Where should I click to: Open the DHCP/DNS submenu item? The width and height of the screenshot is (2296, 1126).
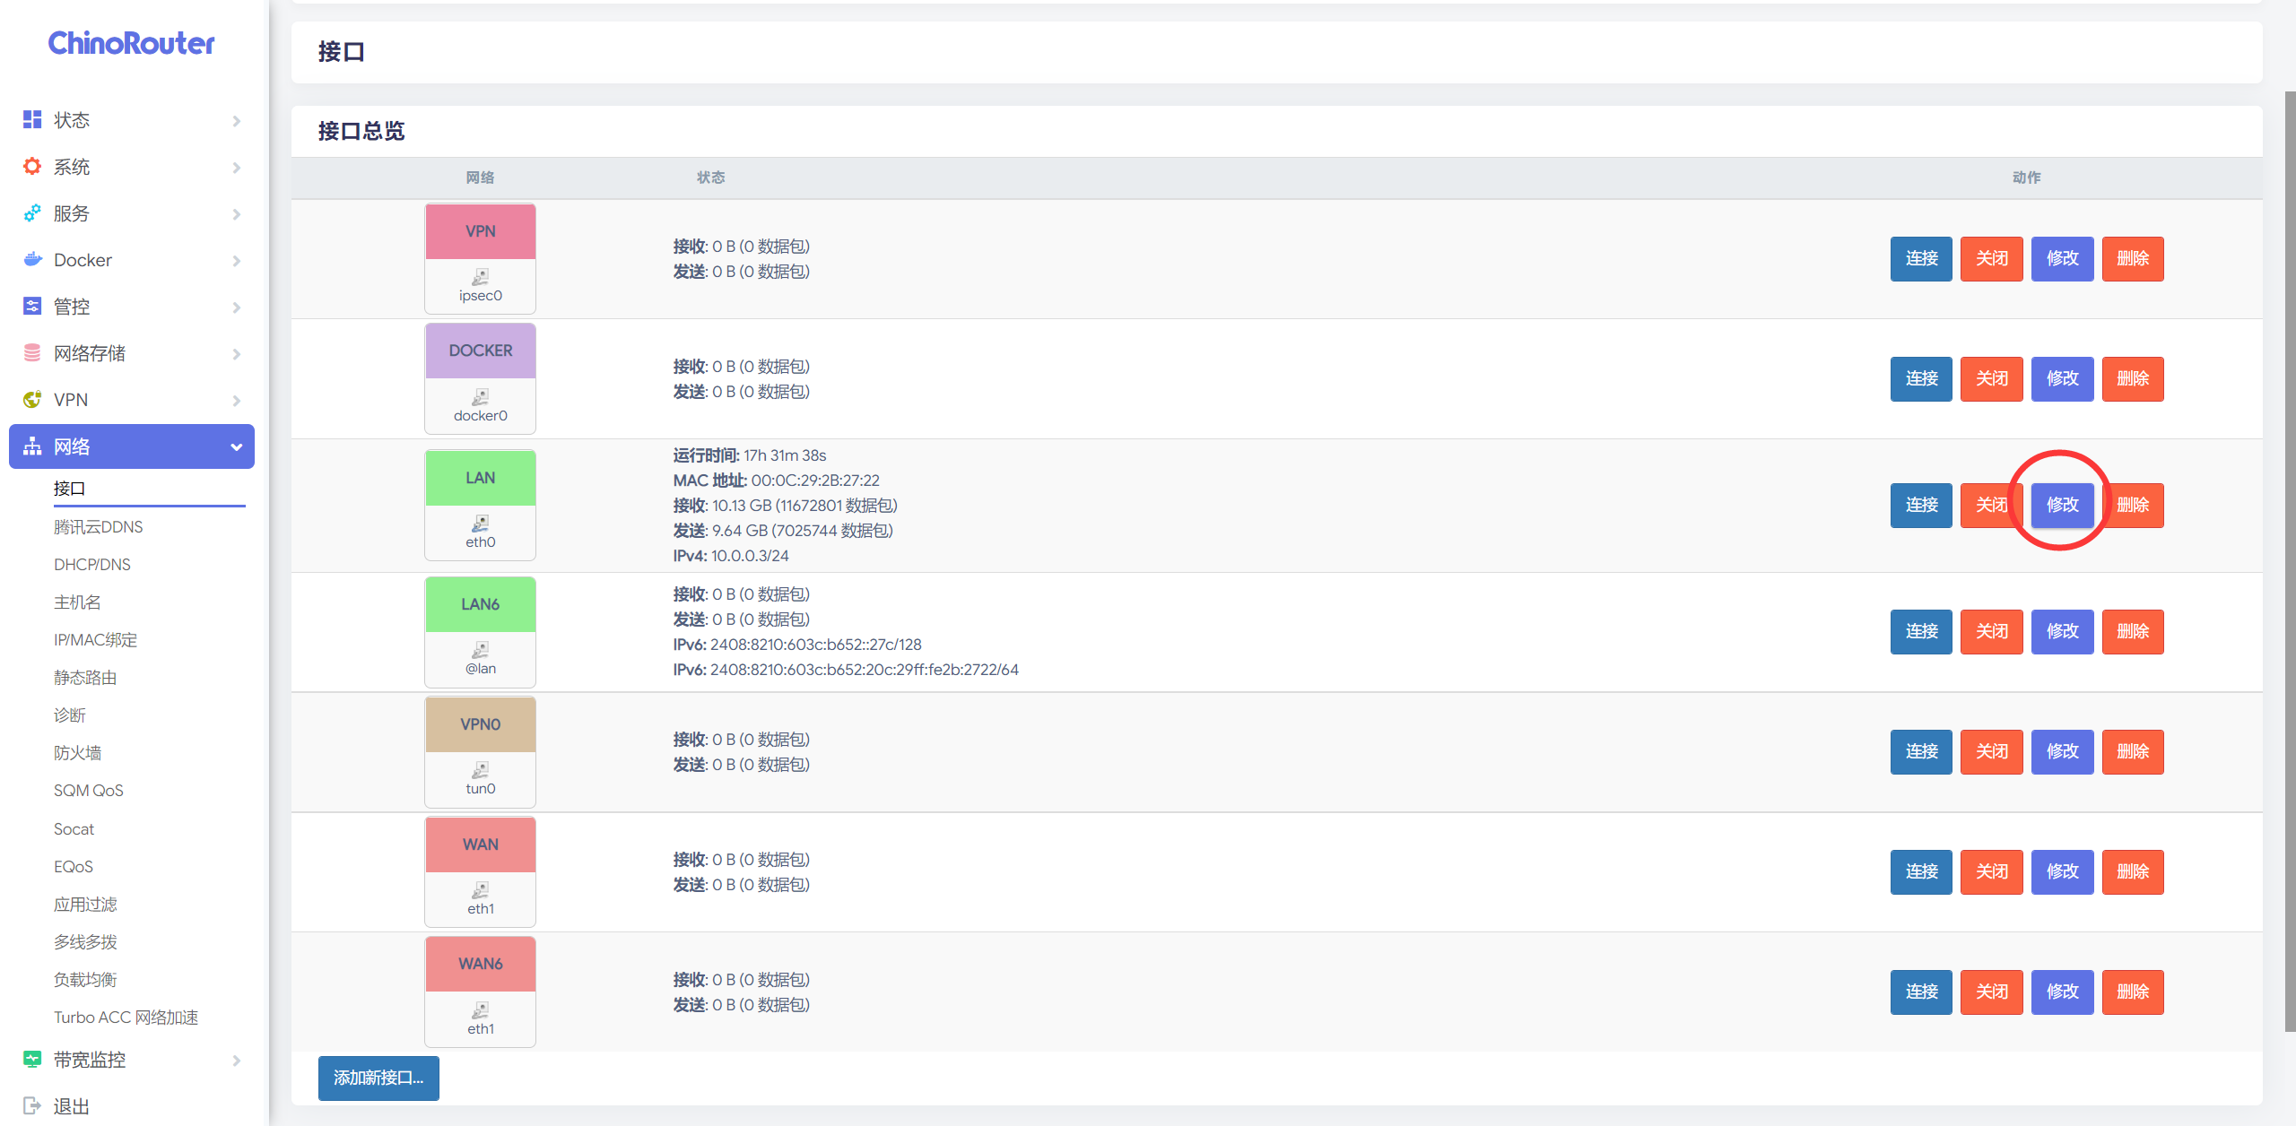tap(92, 564)
